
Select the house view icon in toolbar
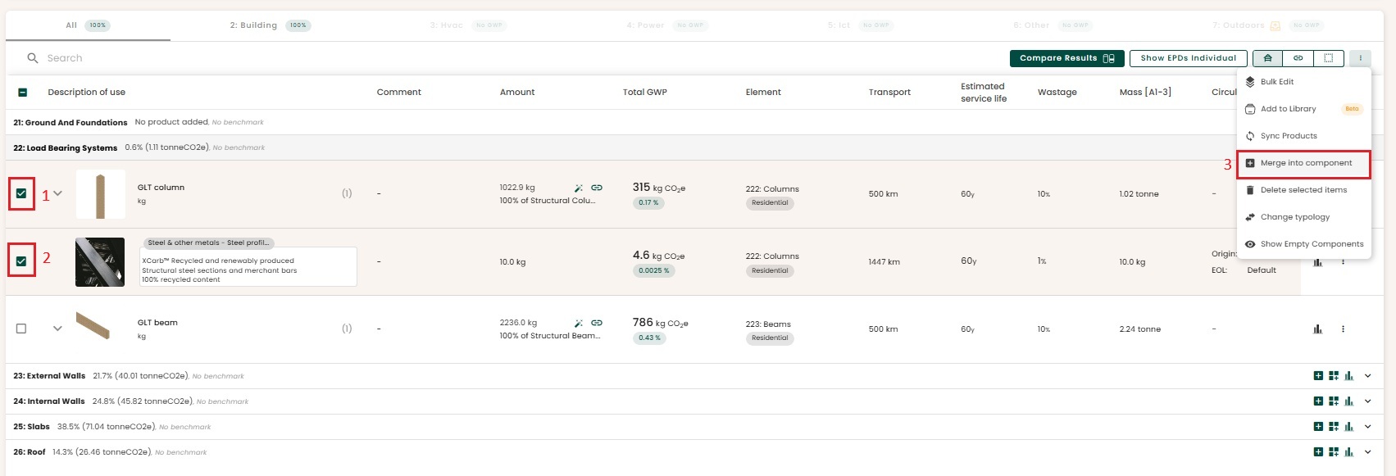tap(1267, 58)
